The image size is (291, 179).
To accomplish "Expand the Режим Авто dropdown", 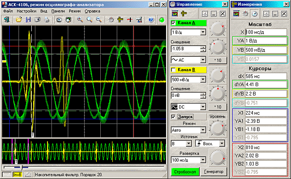I will (203, 130).
